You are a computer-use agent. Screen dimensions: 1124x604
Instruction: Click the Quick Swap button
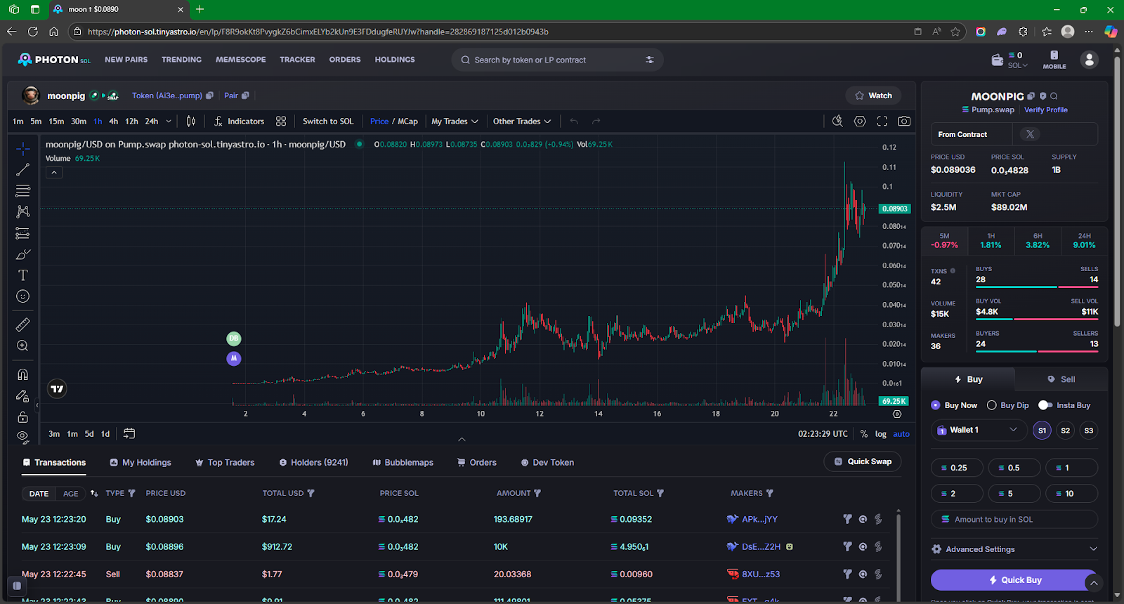(x=863, y=461)
